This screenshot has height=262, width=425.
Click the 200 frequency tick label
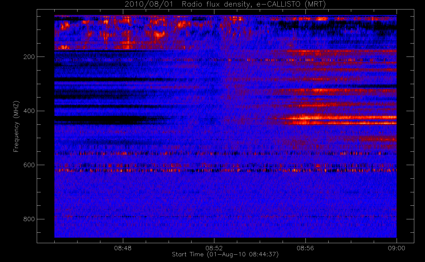[x=29, y=57]
